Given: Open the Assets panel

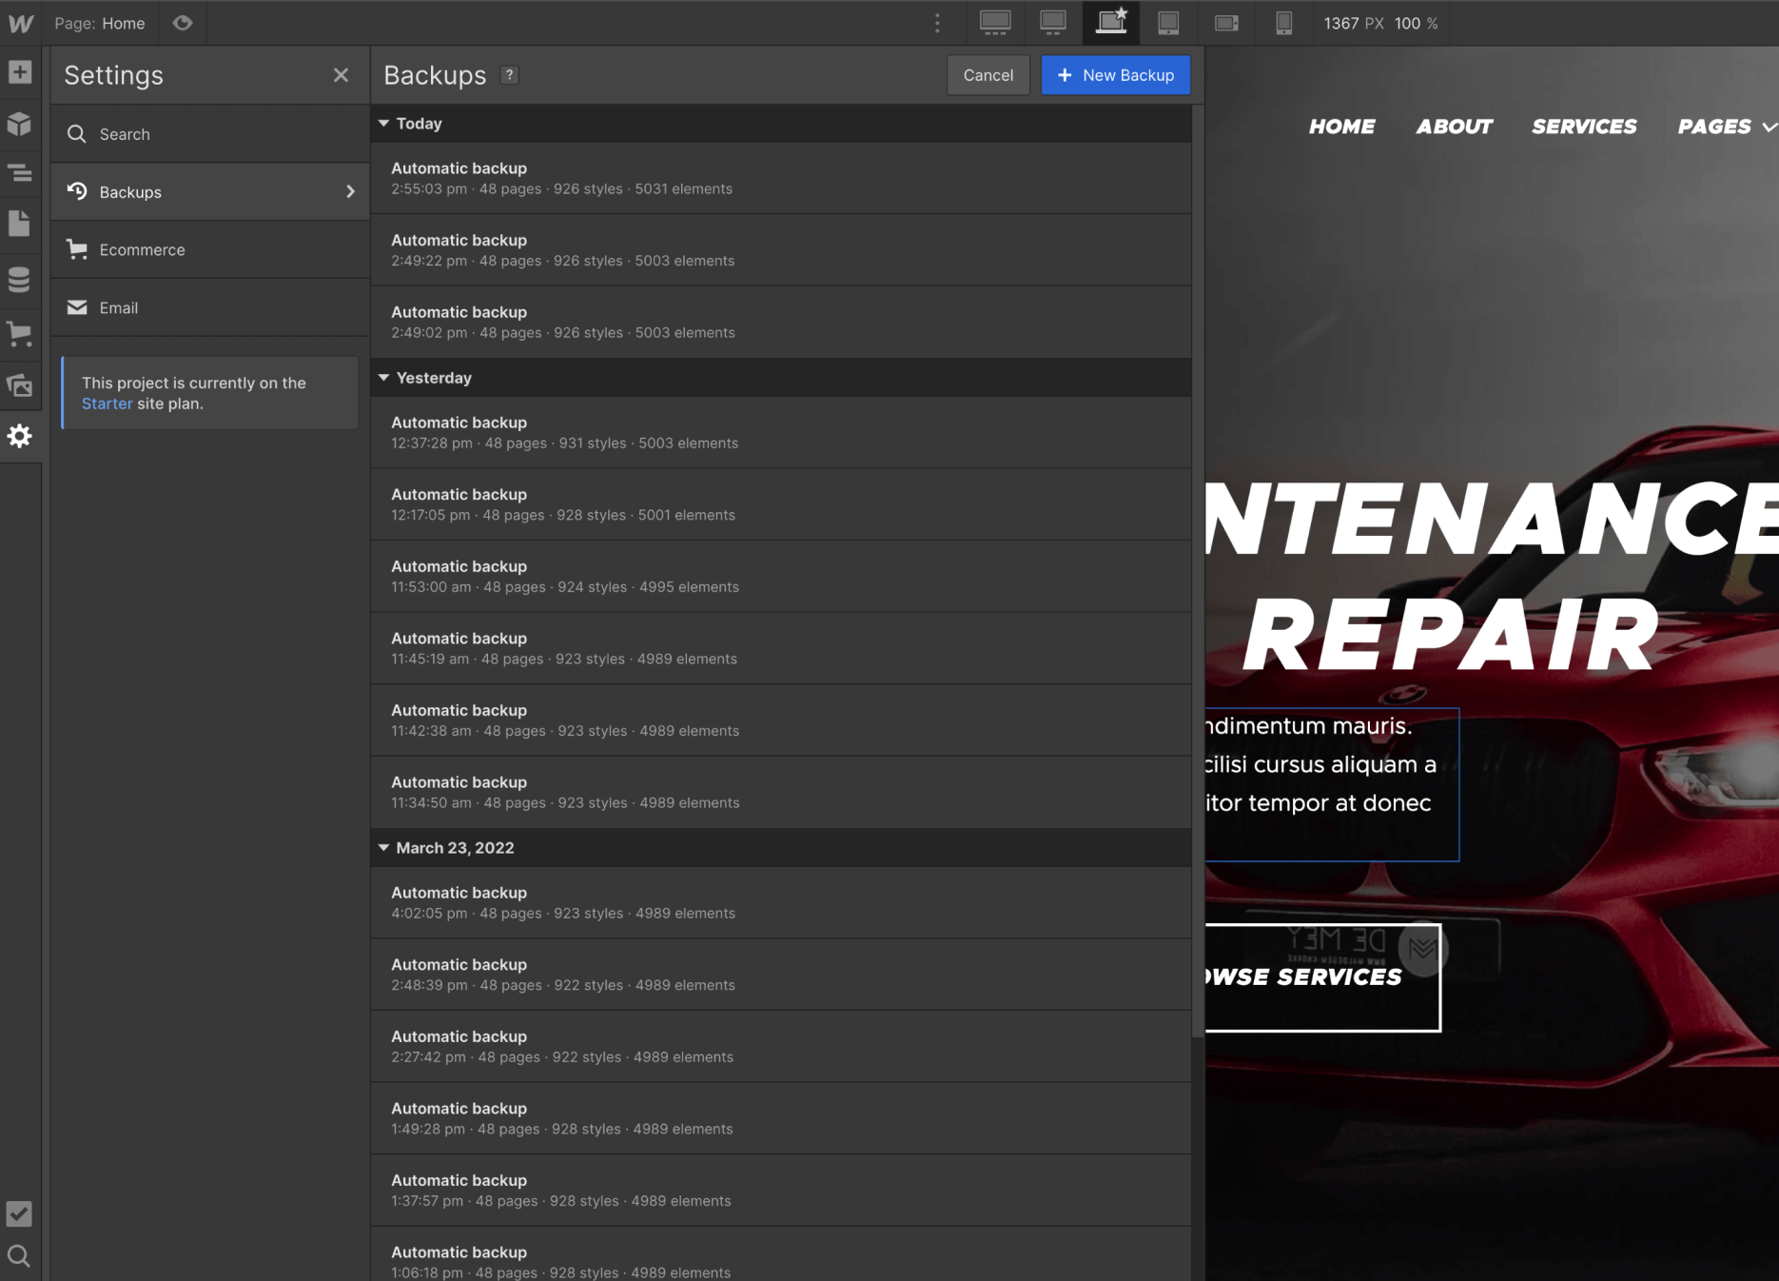Looking at the screenshot, I should [x=20, y=385].
